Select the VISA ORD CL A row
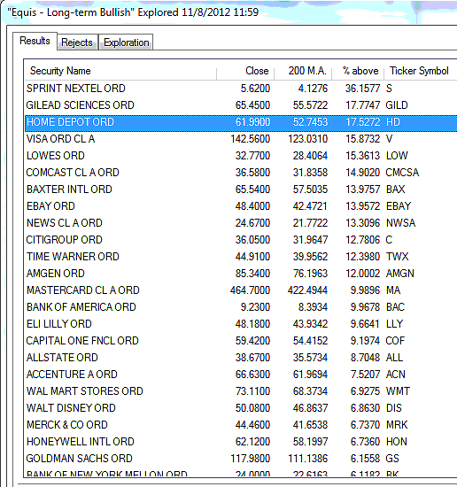This screenshot has height=487, width=457. [241, 139]
